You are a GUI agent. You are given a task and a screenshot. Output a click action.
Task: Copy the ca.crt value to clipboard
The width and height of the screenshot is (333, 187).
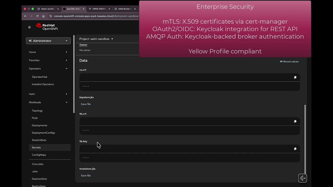point(295,77)
